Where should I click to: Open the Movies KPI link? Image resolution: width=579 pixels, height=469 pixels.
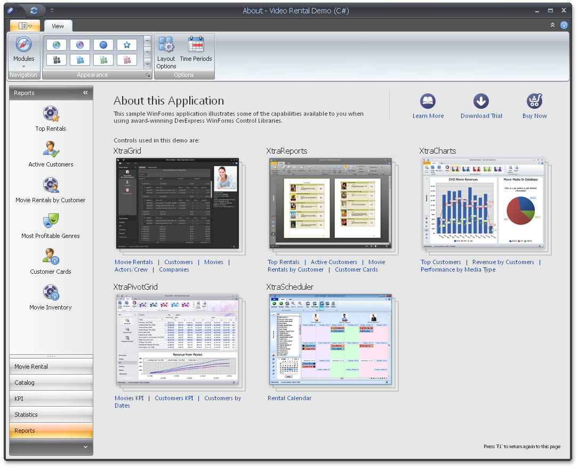129,398
